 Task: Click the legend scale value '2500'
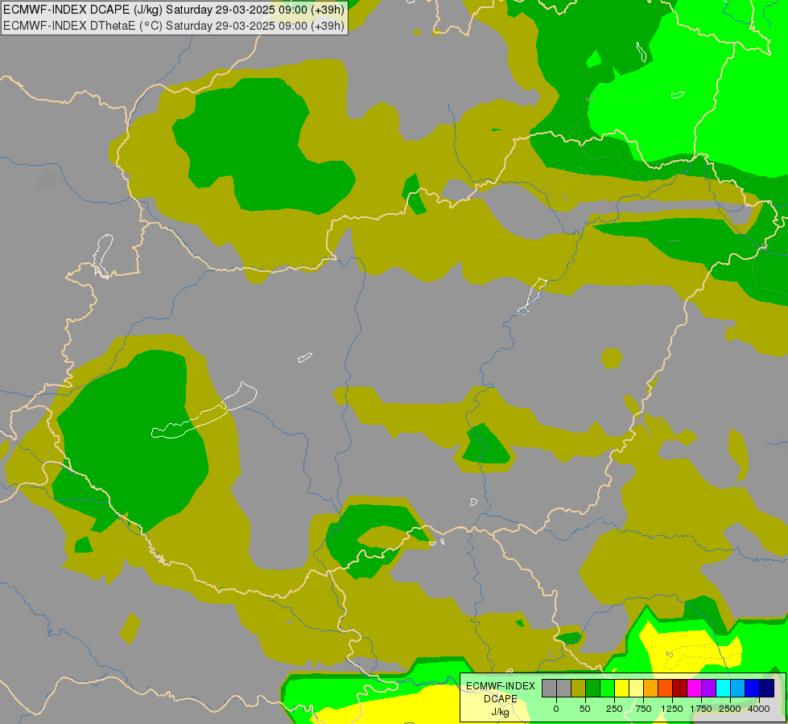click(730, 709)
